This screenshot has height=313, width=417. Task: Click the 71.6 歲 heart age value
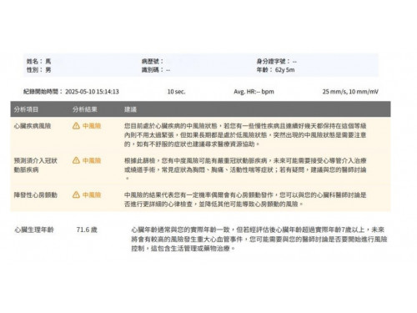[87, 230]
